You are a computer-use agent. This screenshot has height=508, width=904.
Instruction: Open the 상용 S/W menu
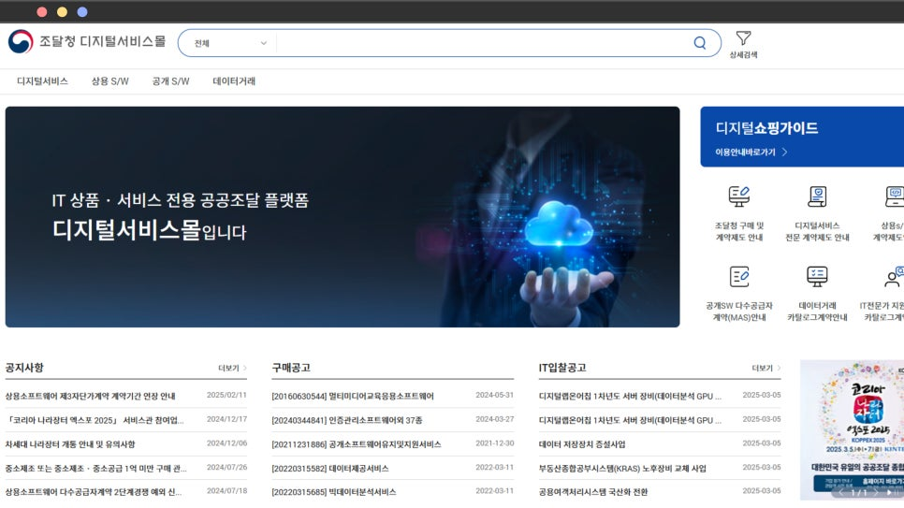coord(110,81)
